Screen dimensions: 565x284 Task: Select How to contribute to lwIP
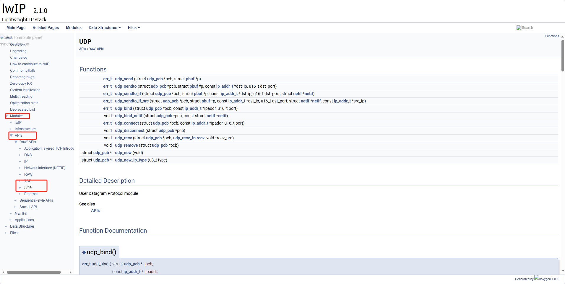[x=30, y=64]
